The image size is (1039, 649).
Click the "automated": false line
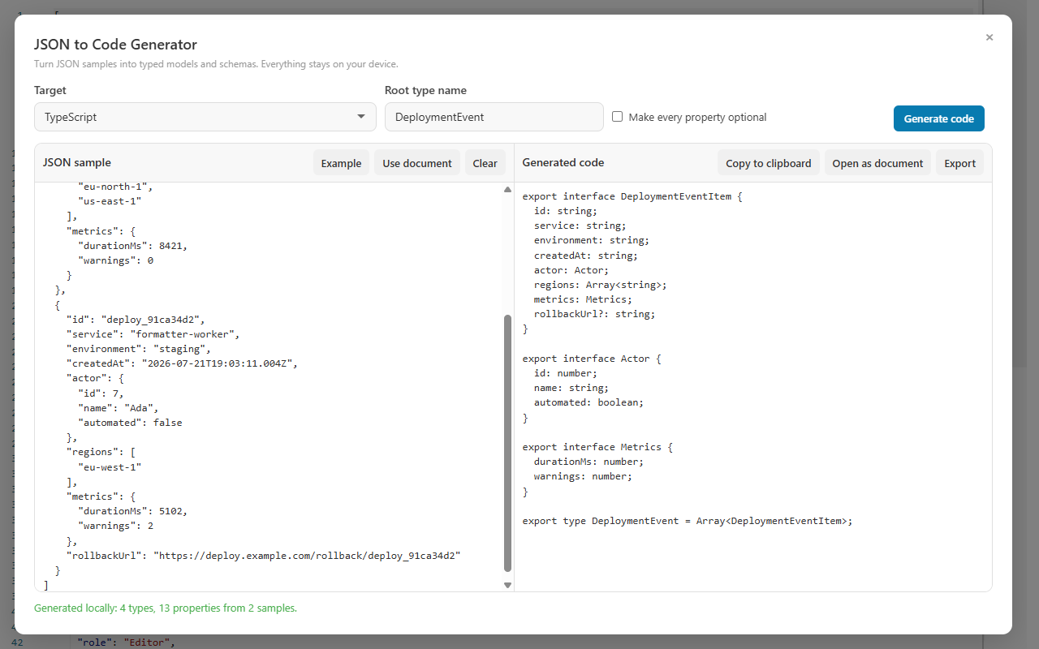point(130,423)
